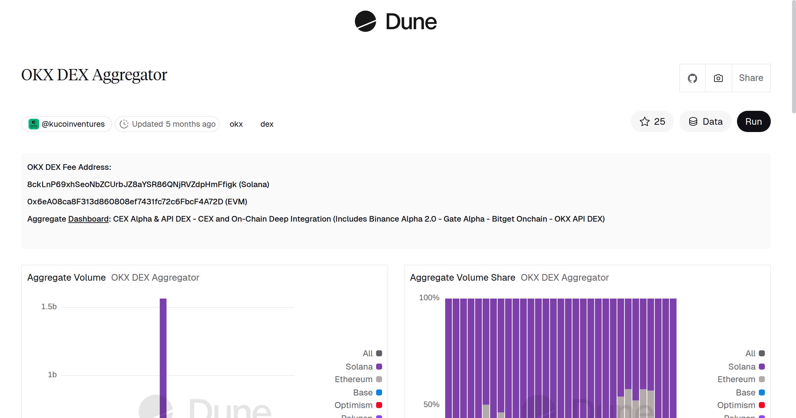Image resolution: width=796 pixels, height=418 pixels.
Task: Toggle the Base series in the Aggregate Volume legend
Action: pos(379,392)
